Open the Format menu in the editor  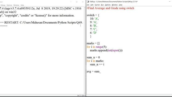click(x=97, y=5)
